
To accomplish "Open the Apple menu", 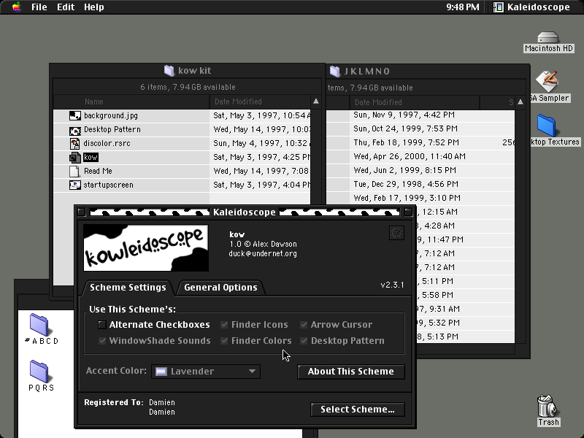I will tap(16, 7).
